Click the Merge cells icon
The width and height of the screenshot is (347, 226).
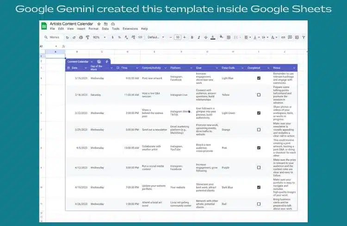pos(235,38)
